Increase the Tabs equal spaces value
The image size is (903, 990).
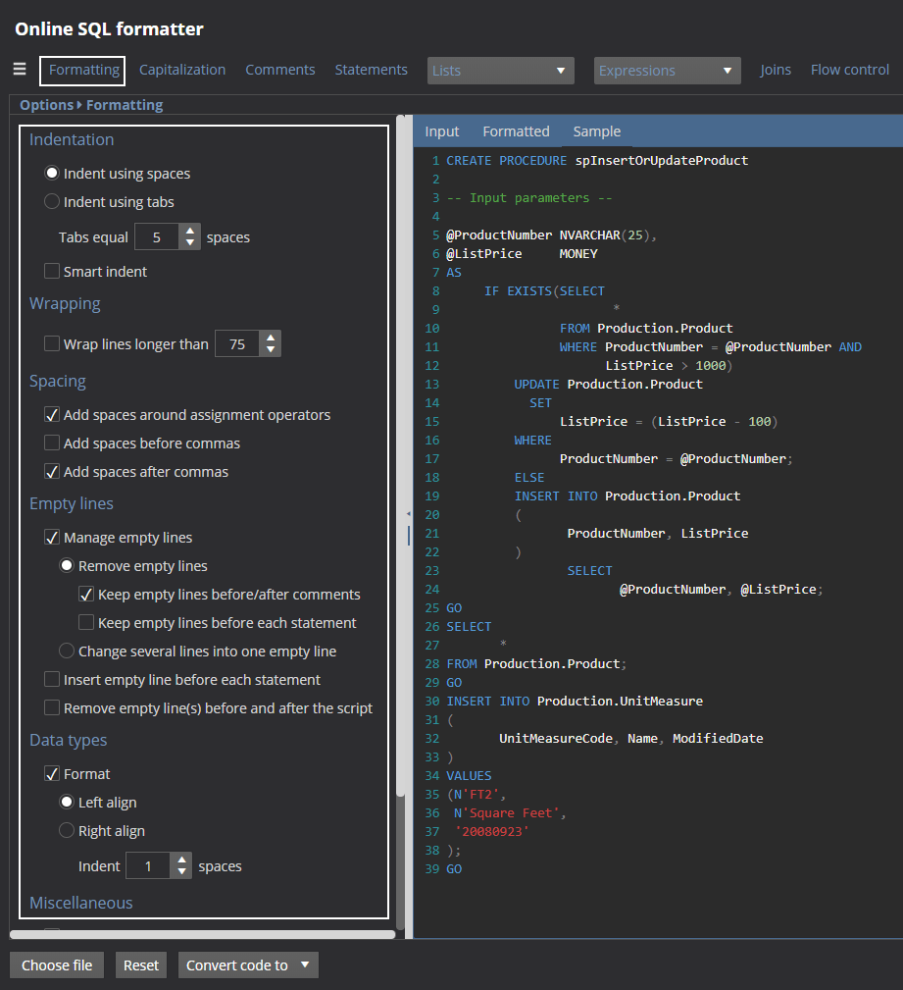(189, 232)
